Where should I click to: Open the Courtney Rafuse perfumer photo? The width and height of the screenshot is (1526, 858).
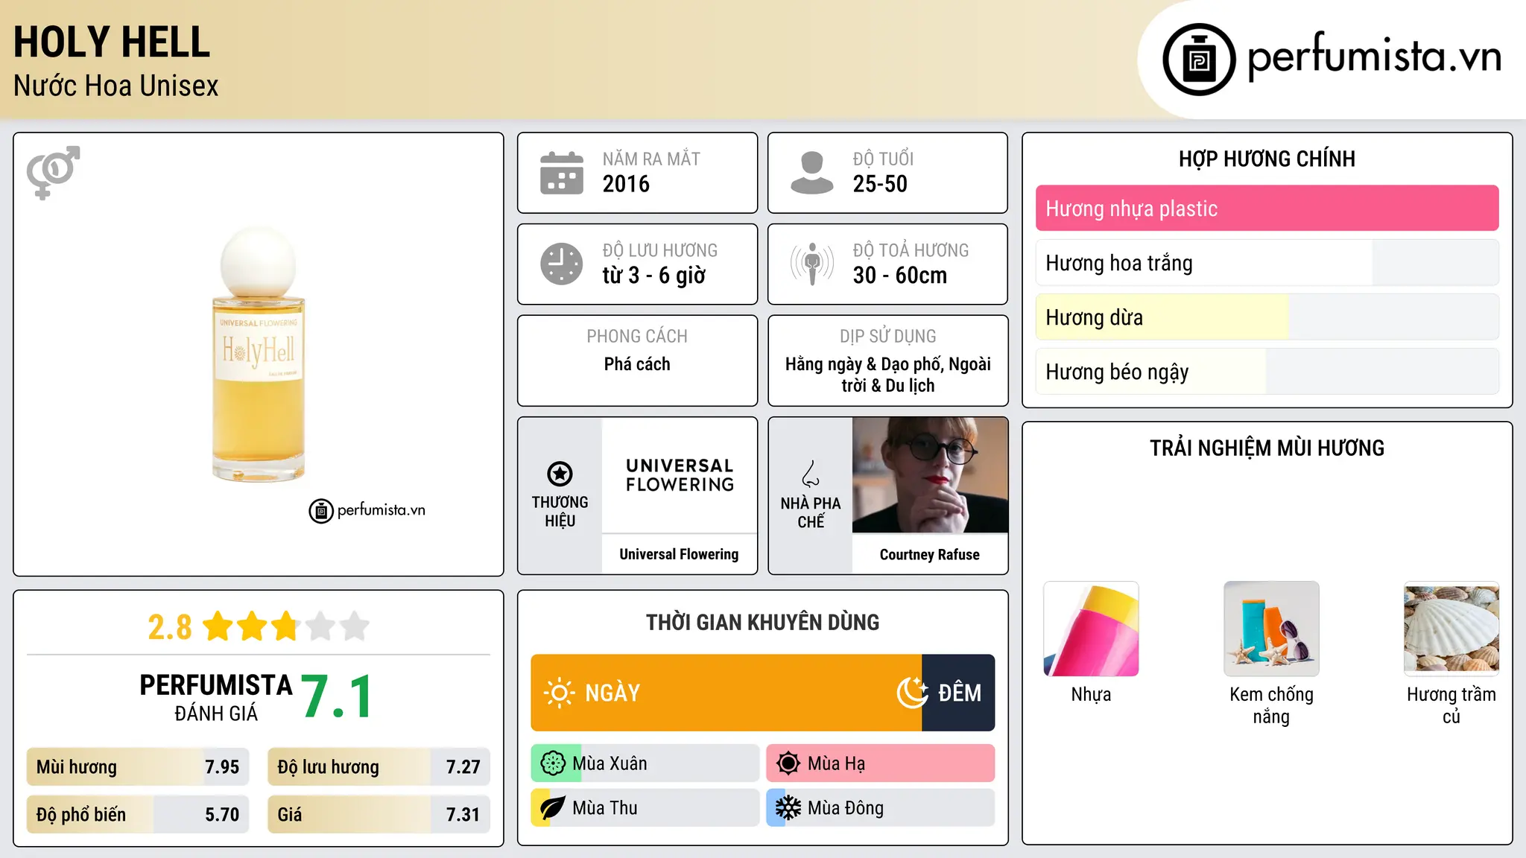pyautogui.click(x=930, y=475)
